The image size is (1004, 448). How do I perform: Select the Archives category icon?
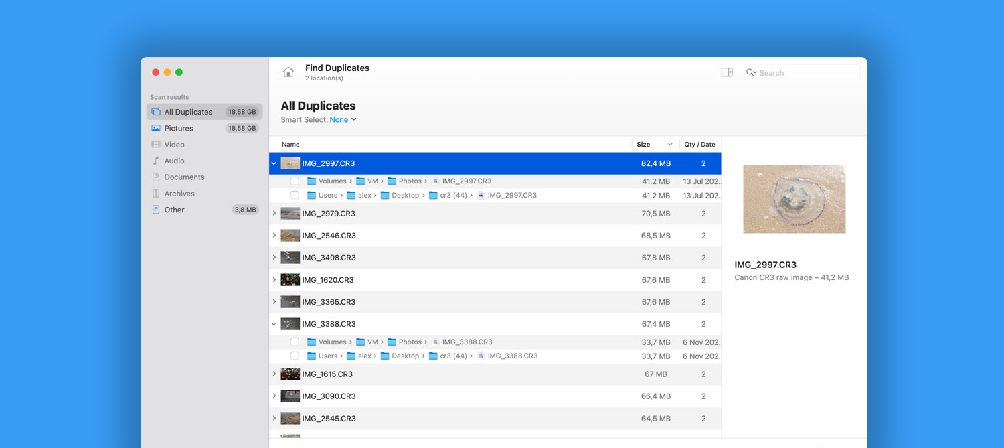click(x=157, y=193)
